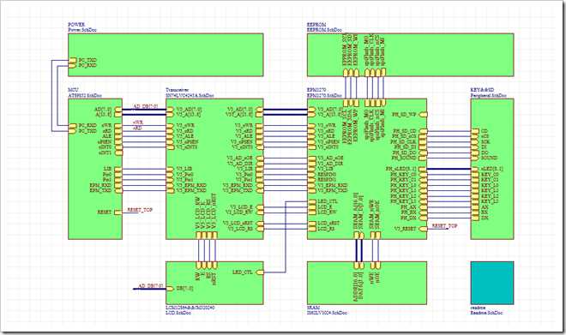Click the V3_RESET entry on EPM1270
This screenshot has width=566, height=335.
pyautogui.click(x=411, y=229)
